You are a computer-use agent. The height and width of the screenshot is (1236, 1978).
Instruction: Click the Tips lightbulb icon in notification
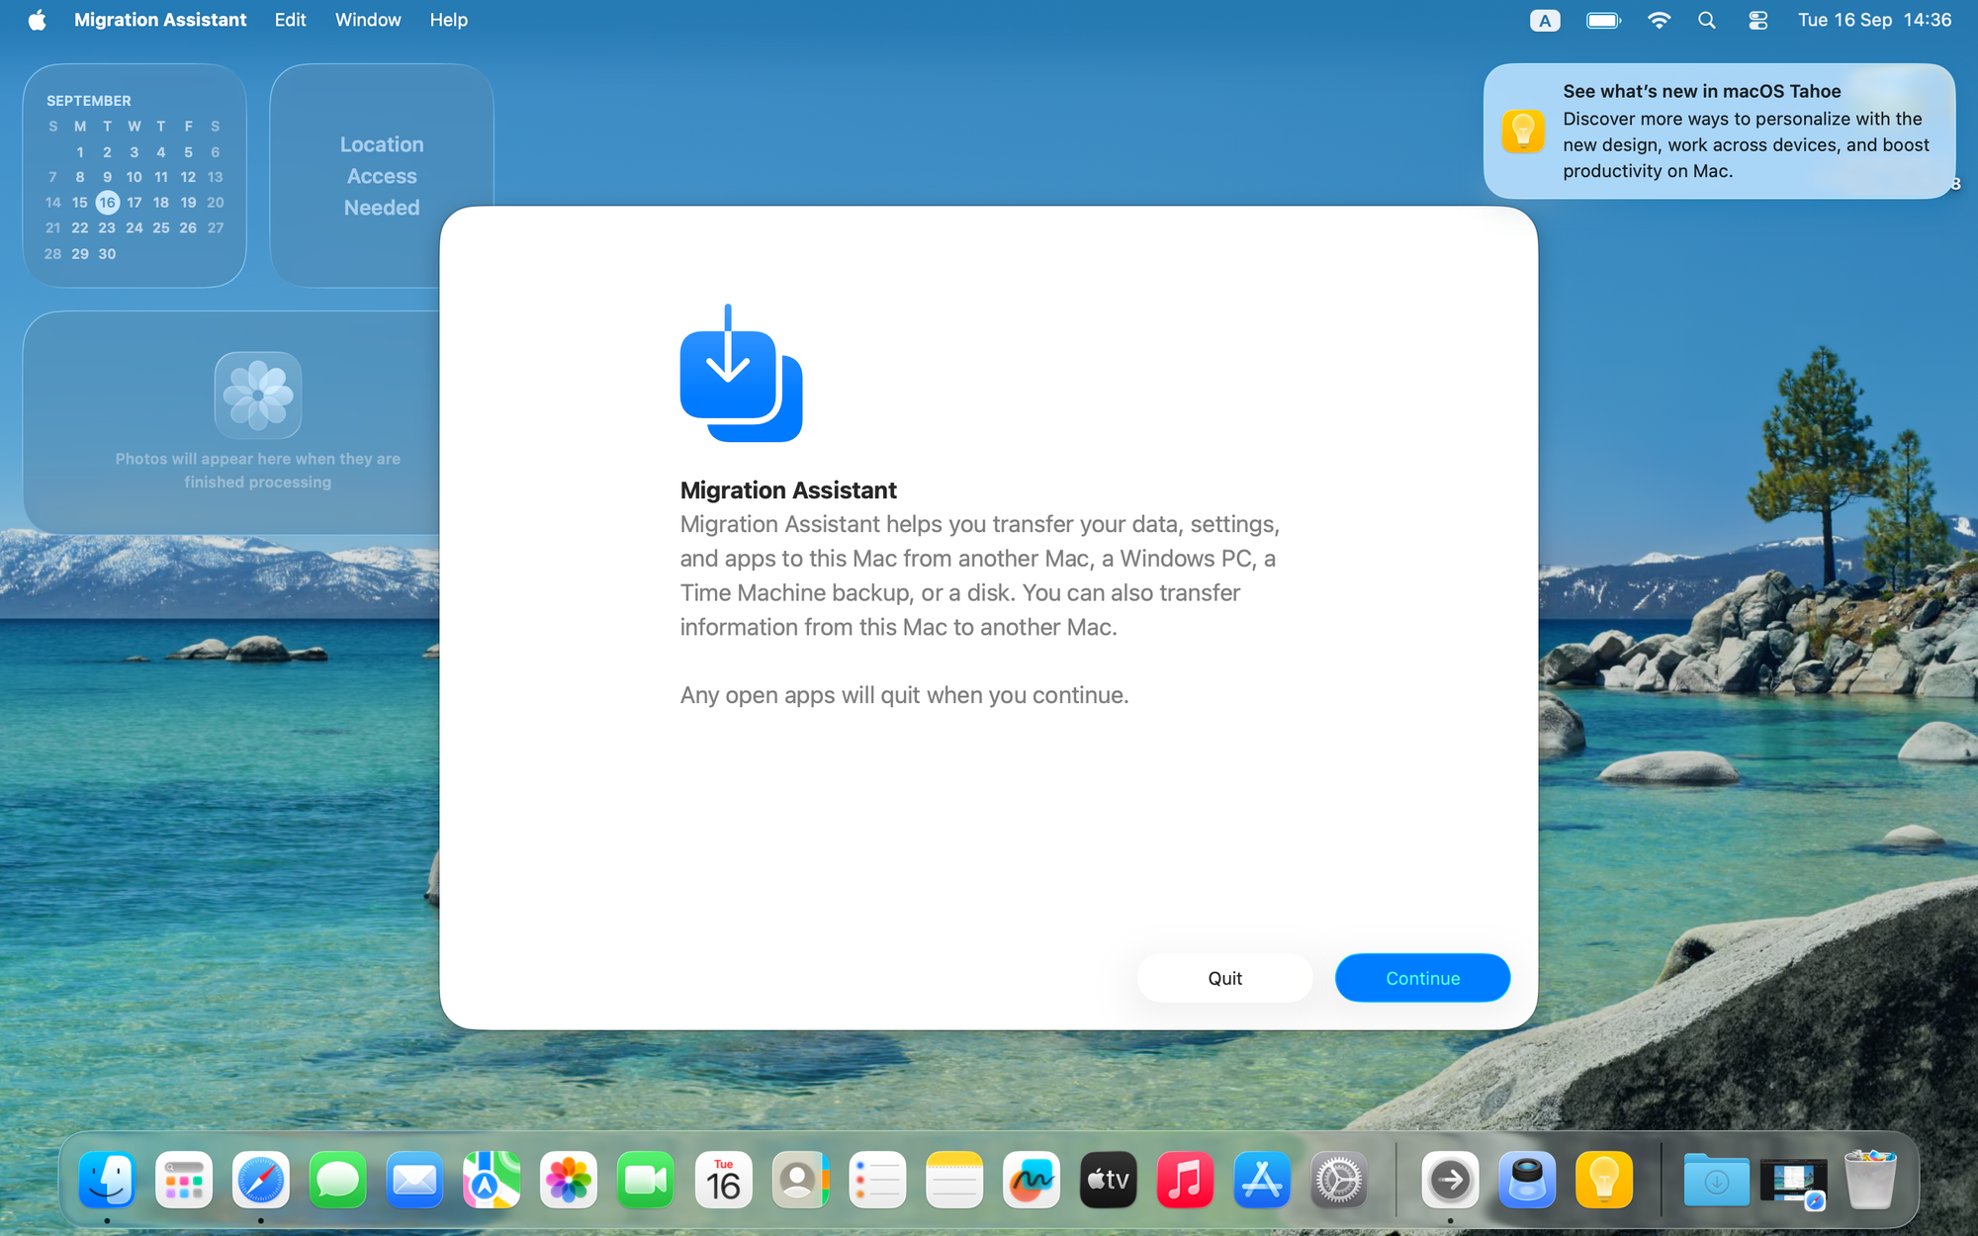tap(1523, 131)
